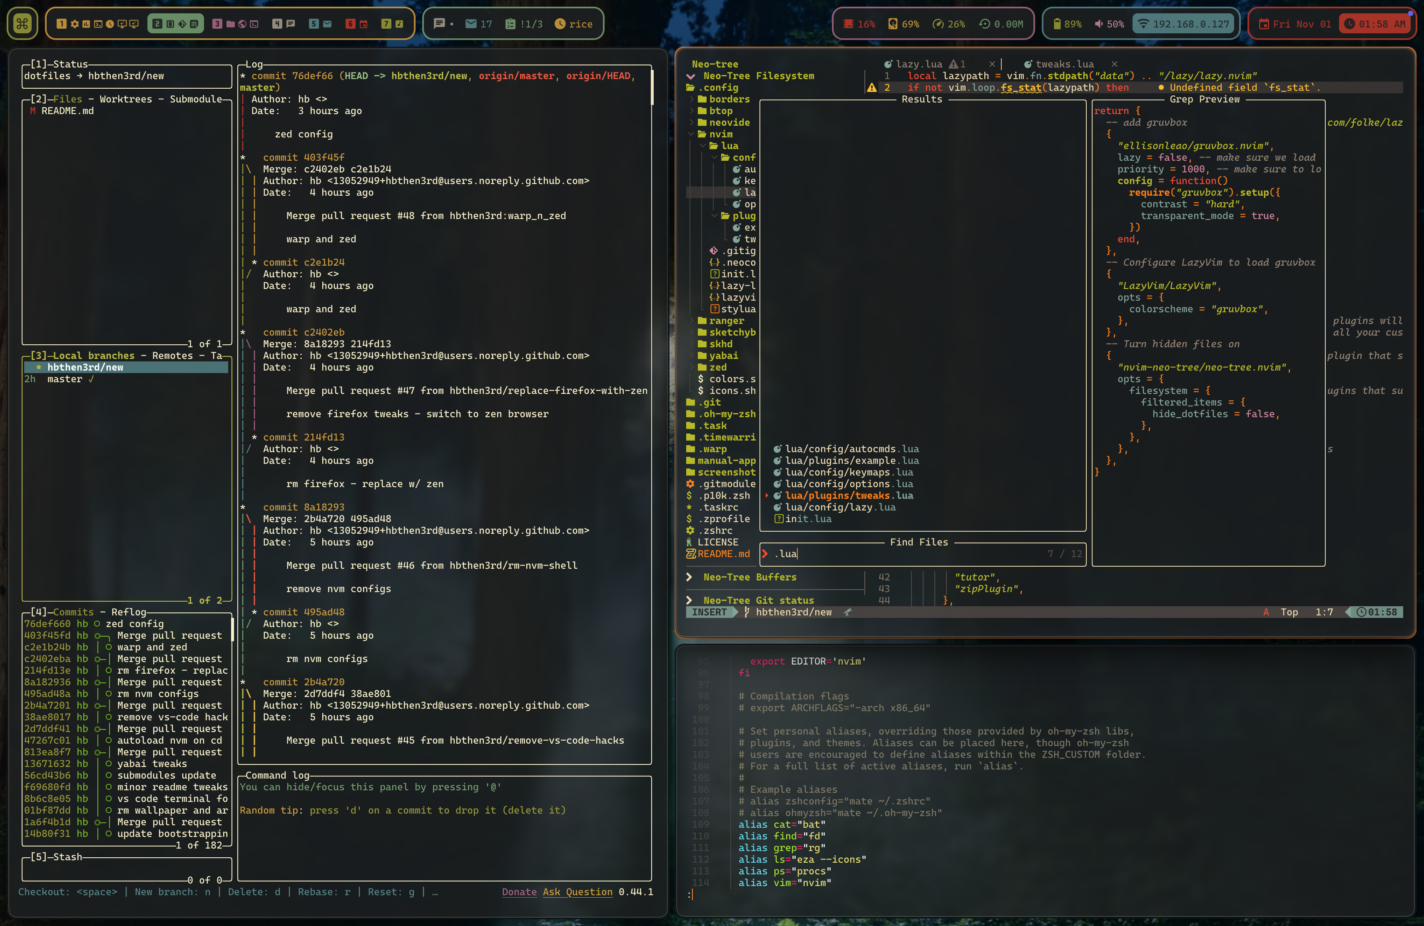
Task: Collapse the Neo-Tree Filesystem section
Action: (691, 76)
